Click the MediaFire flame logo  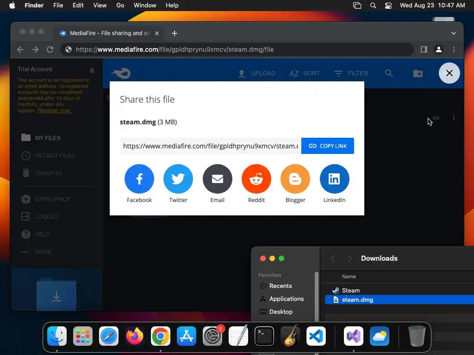(x=121, y=73)
